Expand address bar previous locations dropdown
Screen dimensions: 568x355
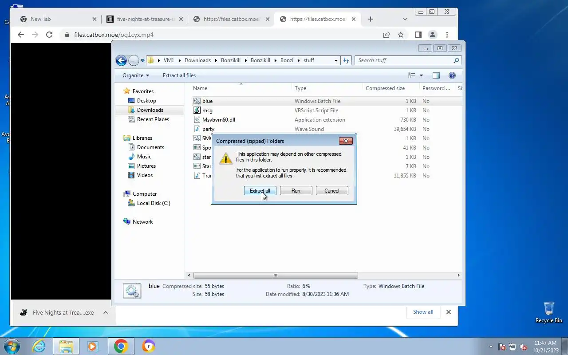click(336, 60)
